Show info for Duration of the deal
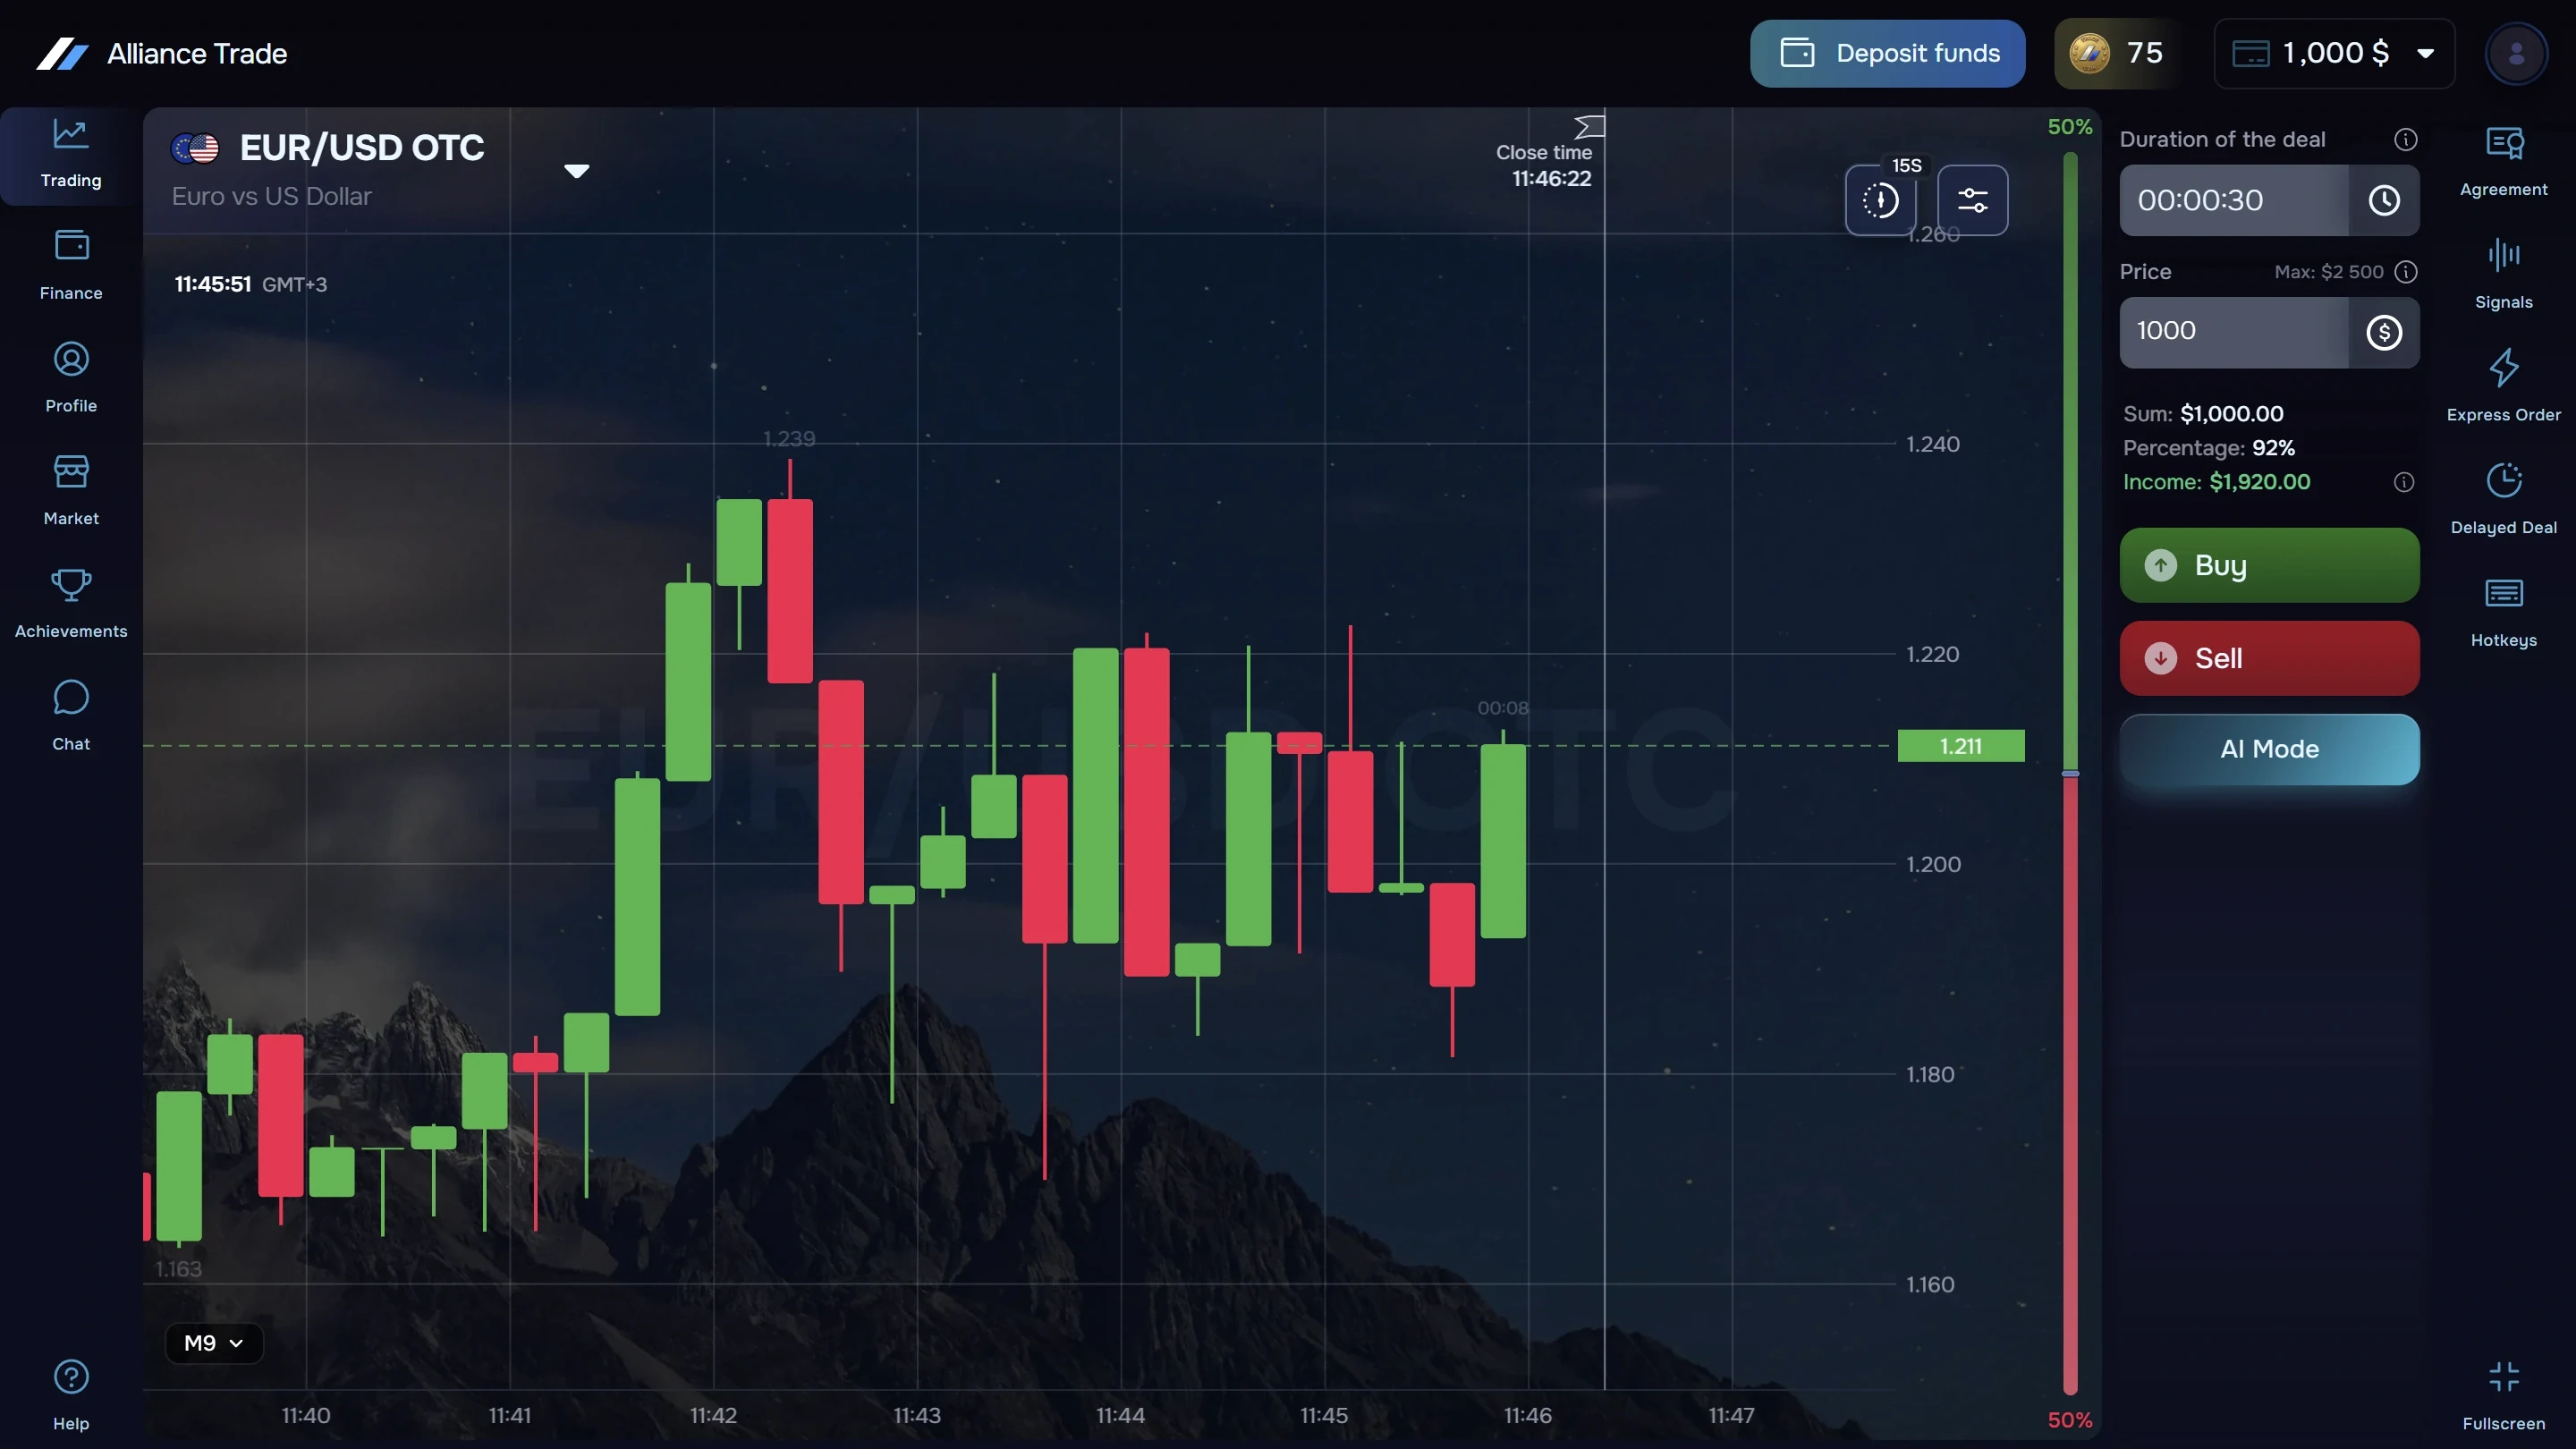 pyautogui.click(x=2405, y=140)
